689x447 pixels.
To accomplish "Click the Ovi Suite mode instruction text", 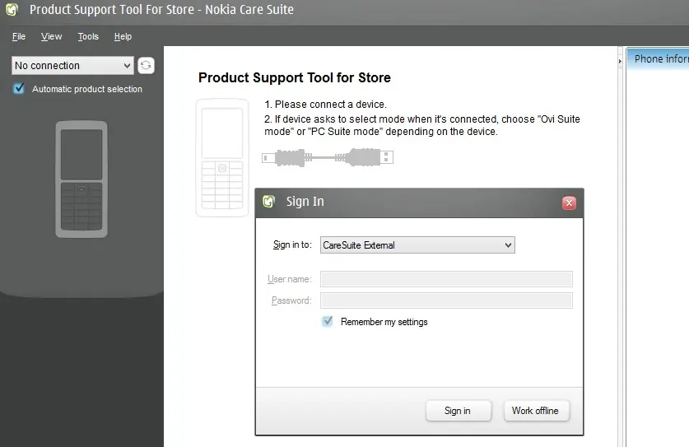I will pyautogui.click(x=421, y=125).
